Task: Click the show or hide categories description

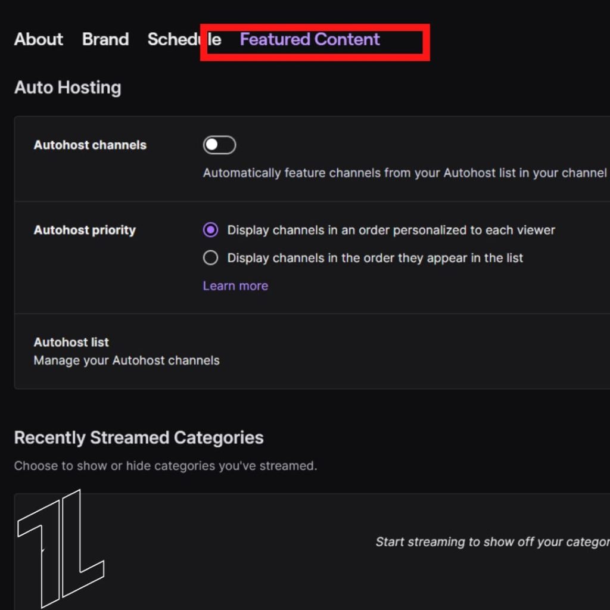Action: coord(166,466)
